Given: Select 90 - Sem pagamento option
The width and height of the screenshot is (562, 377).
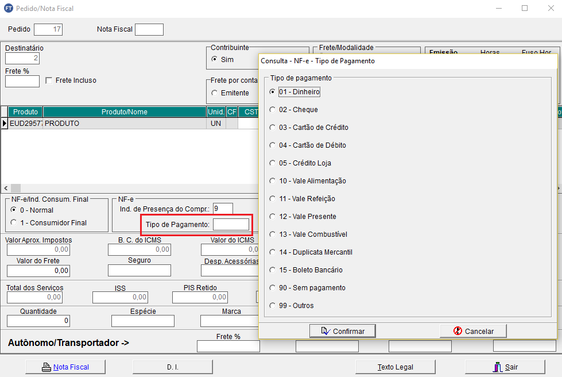Looking at the screenshot, I should (307, 288).
